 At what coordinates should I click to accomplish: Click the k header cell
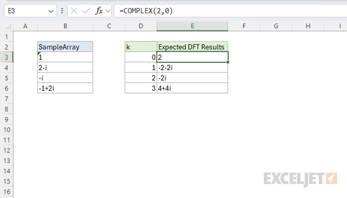point(141,47)
